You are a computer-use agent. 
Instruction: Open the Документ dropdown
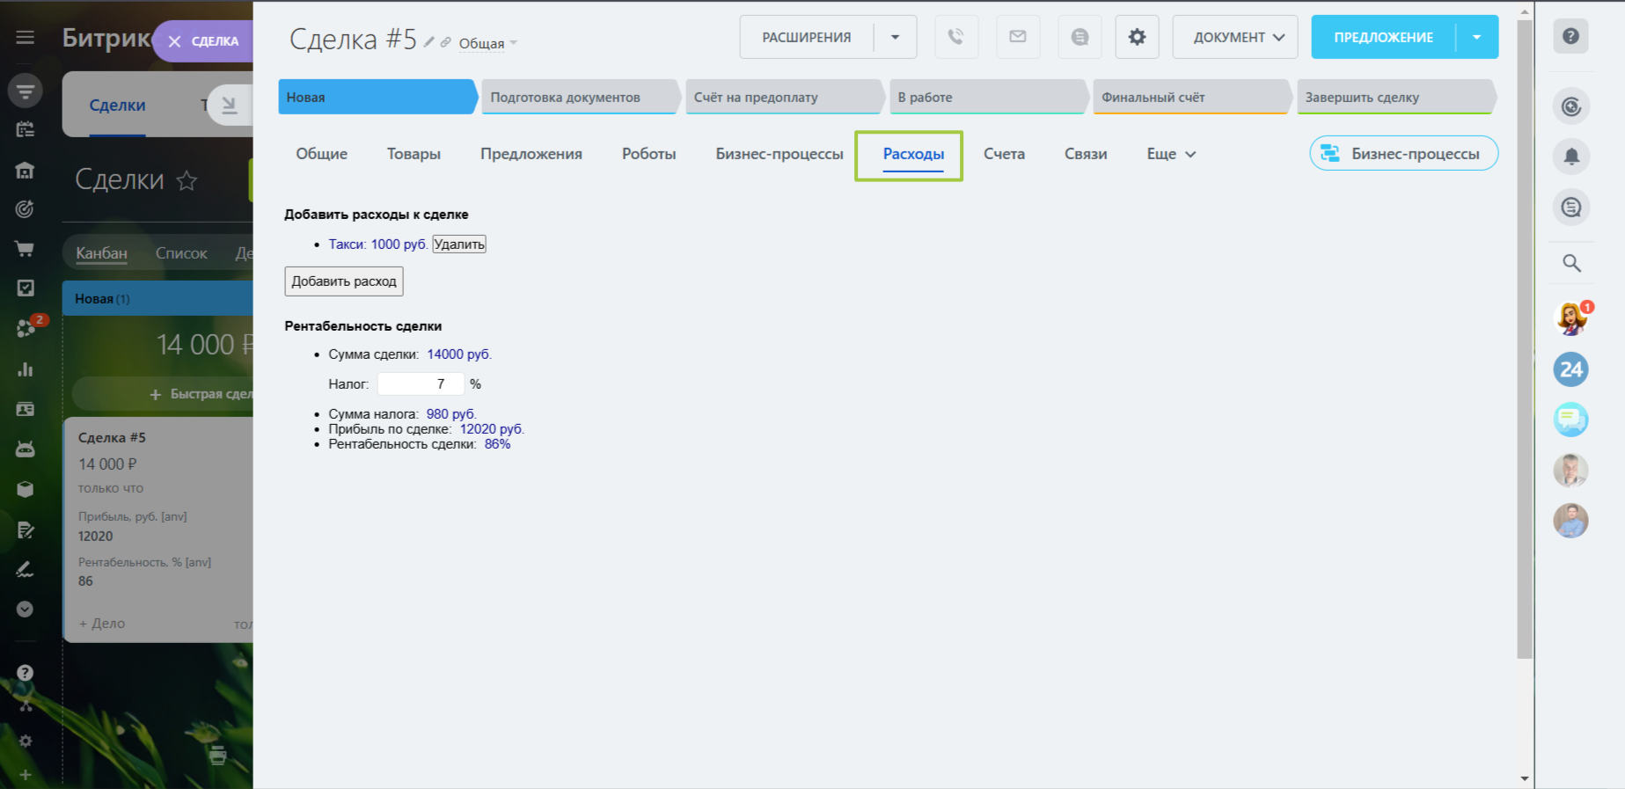(x=1235, y=37)
